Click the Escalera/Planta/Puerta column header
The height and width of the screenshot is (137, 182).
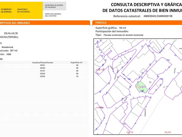42,62
